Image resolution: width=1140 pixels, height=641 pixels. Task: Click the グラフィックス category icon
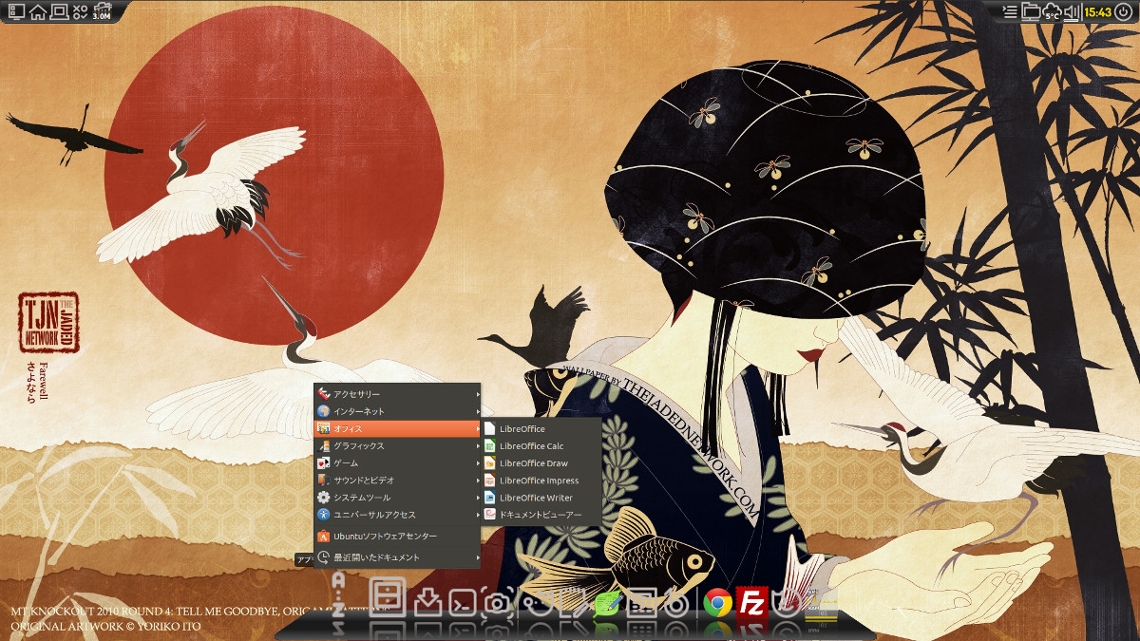click(x=324, y=446)
